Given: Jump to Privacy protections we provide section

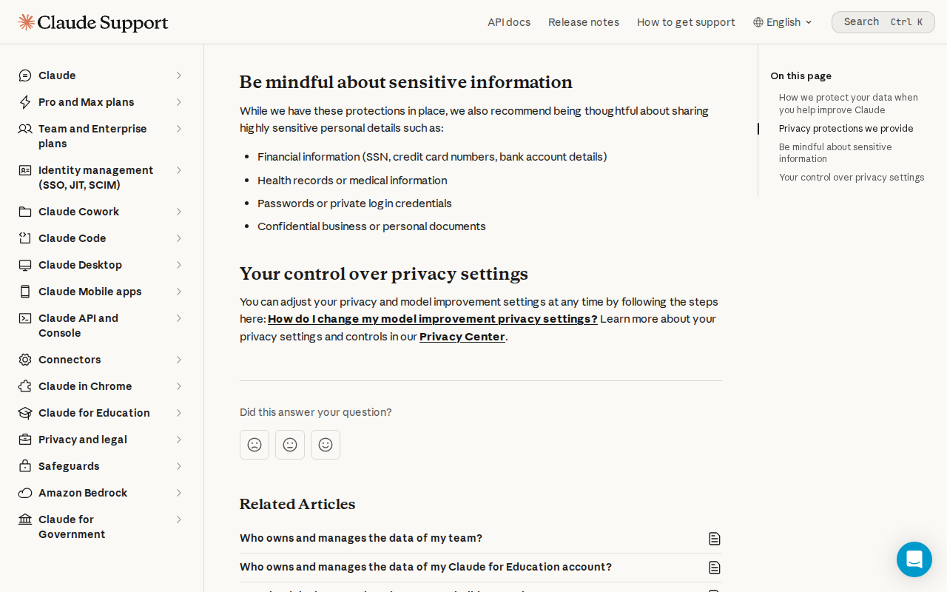Looking at the screenshot, I should 846,129.
